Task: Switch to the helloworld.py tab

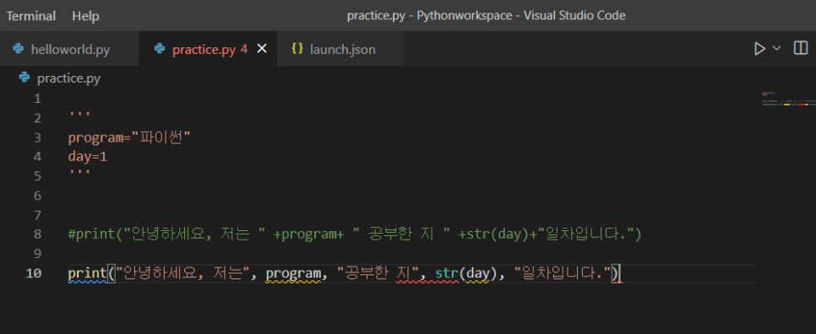Action: tap(69, 49)
